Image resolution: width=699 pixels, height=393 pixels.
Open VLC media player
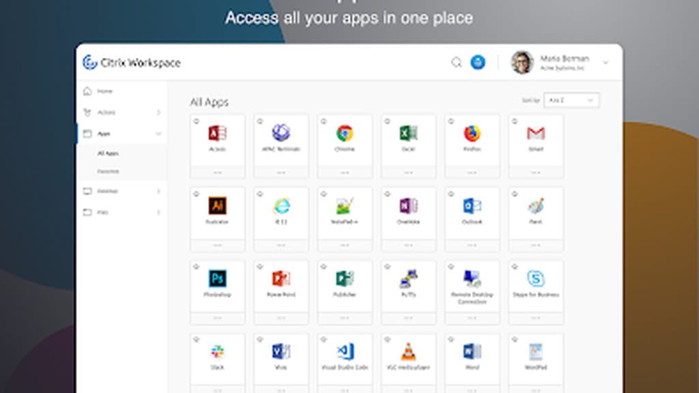[x=408, y=351]
